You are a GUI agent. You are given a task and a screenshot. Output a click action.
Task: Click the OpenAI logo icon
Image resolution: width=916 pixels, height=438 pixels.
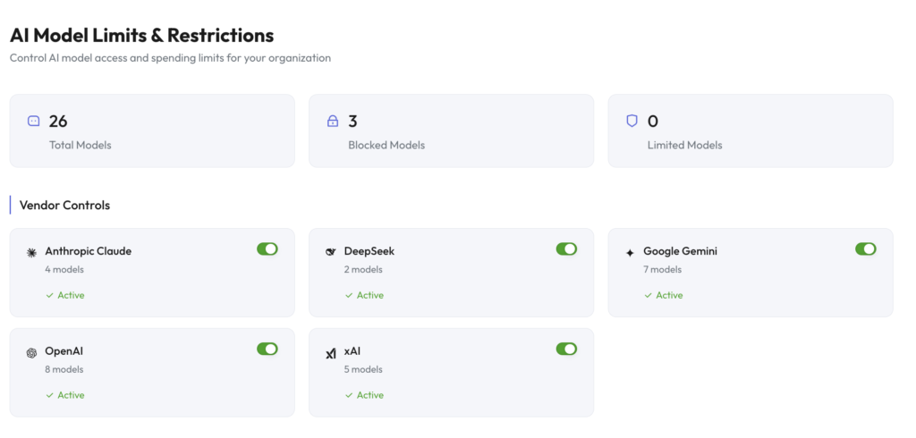tap(31, 353)
